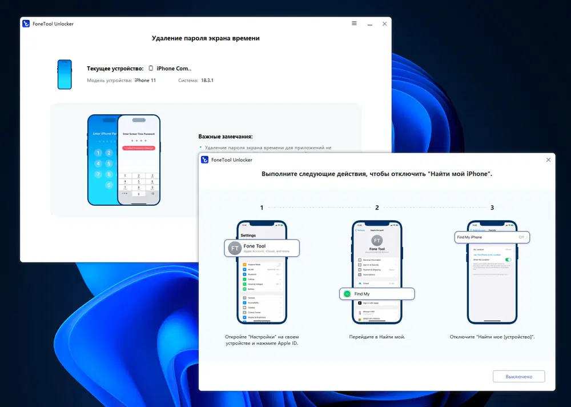Click the green Share My Location toggle

pos(508,260)
